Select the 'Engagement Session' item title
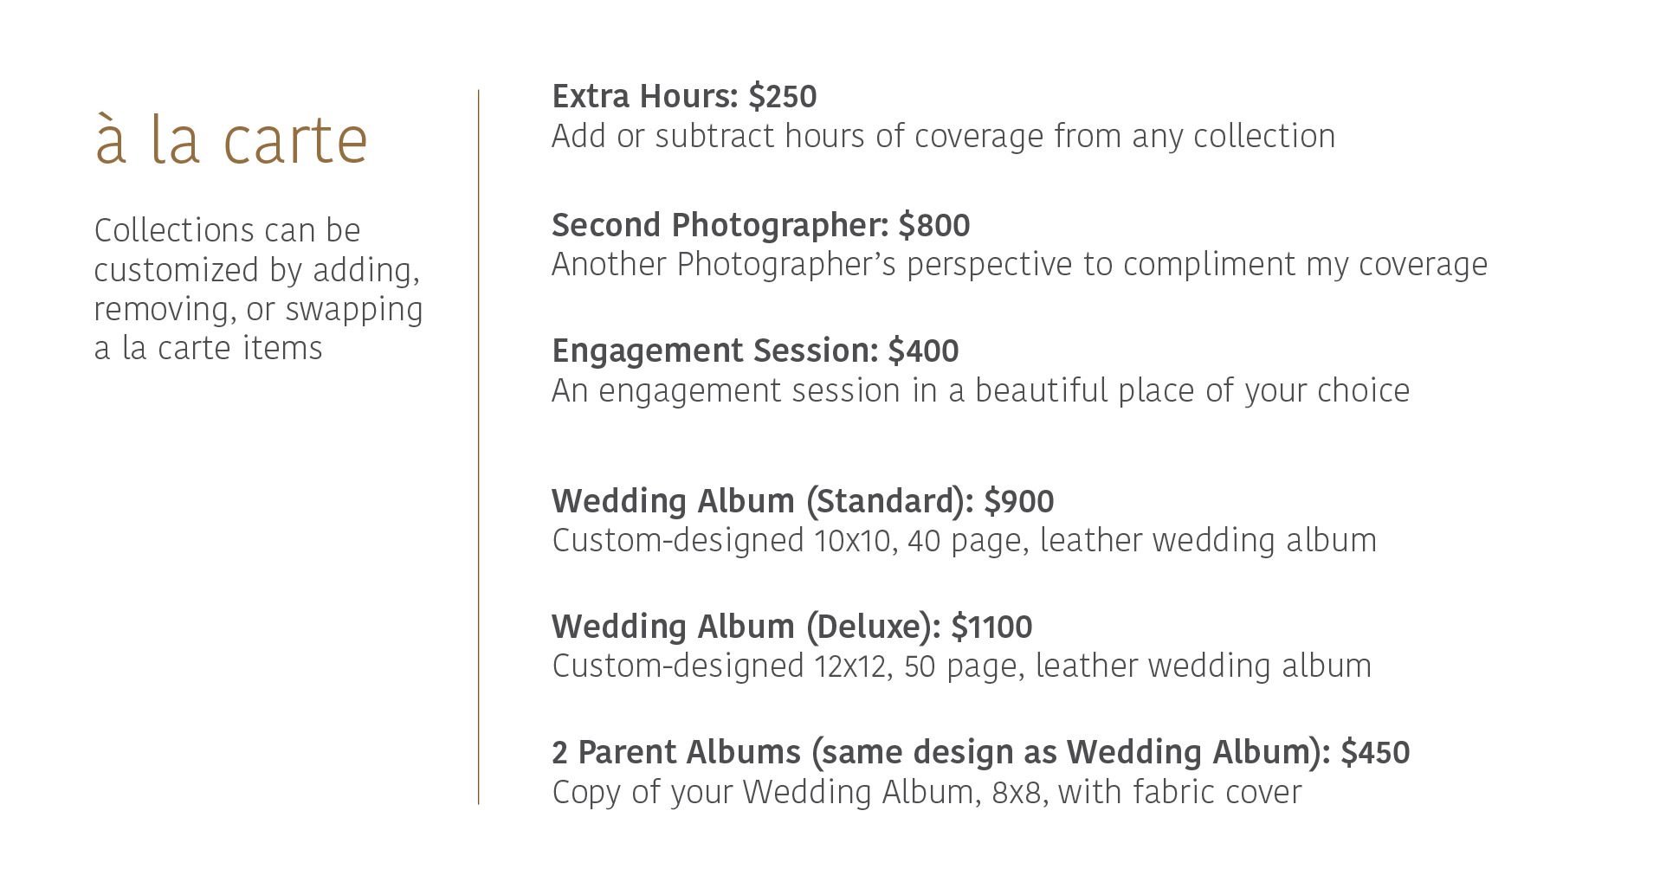Screen dimensions: 1679x888 point(714,351)
